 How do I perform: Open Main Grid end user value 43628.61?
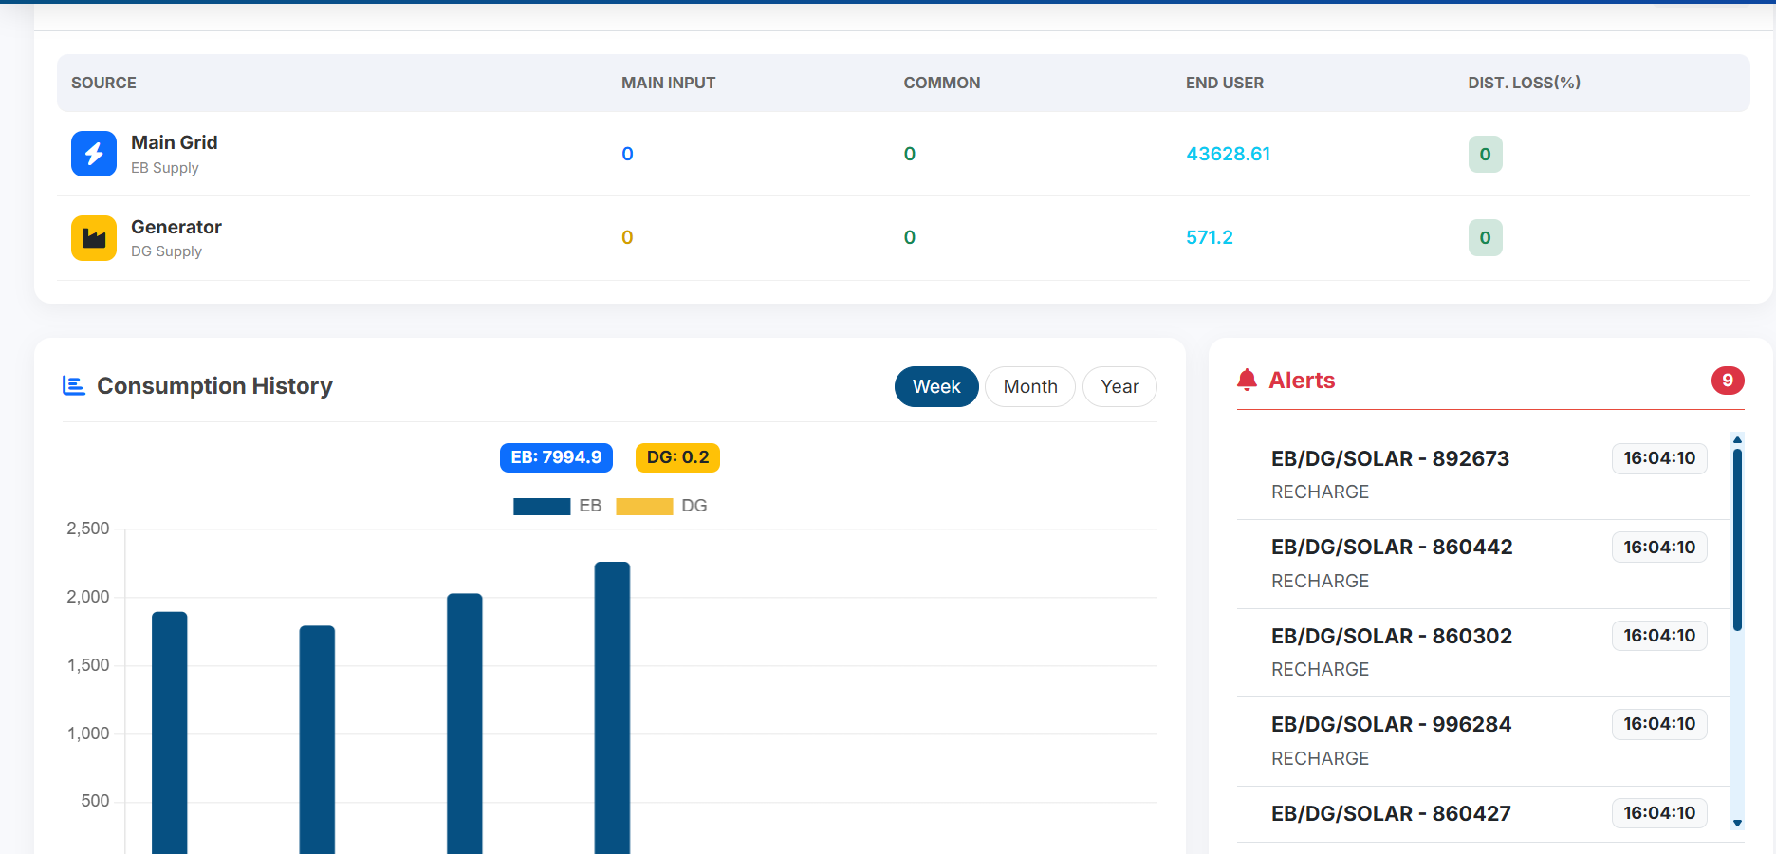[x=1228, y=154]
